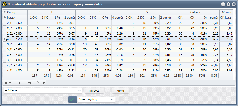Go to next record arrow

click(x=20, y=83)
